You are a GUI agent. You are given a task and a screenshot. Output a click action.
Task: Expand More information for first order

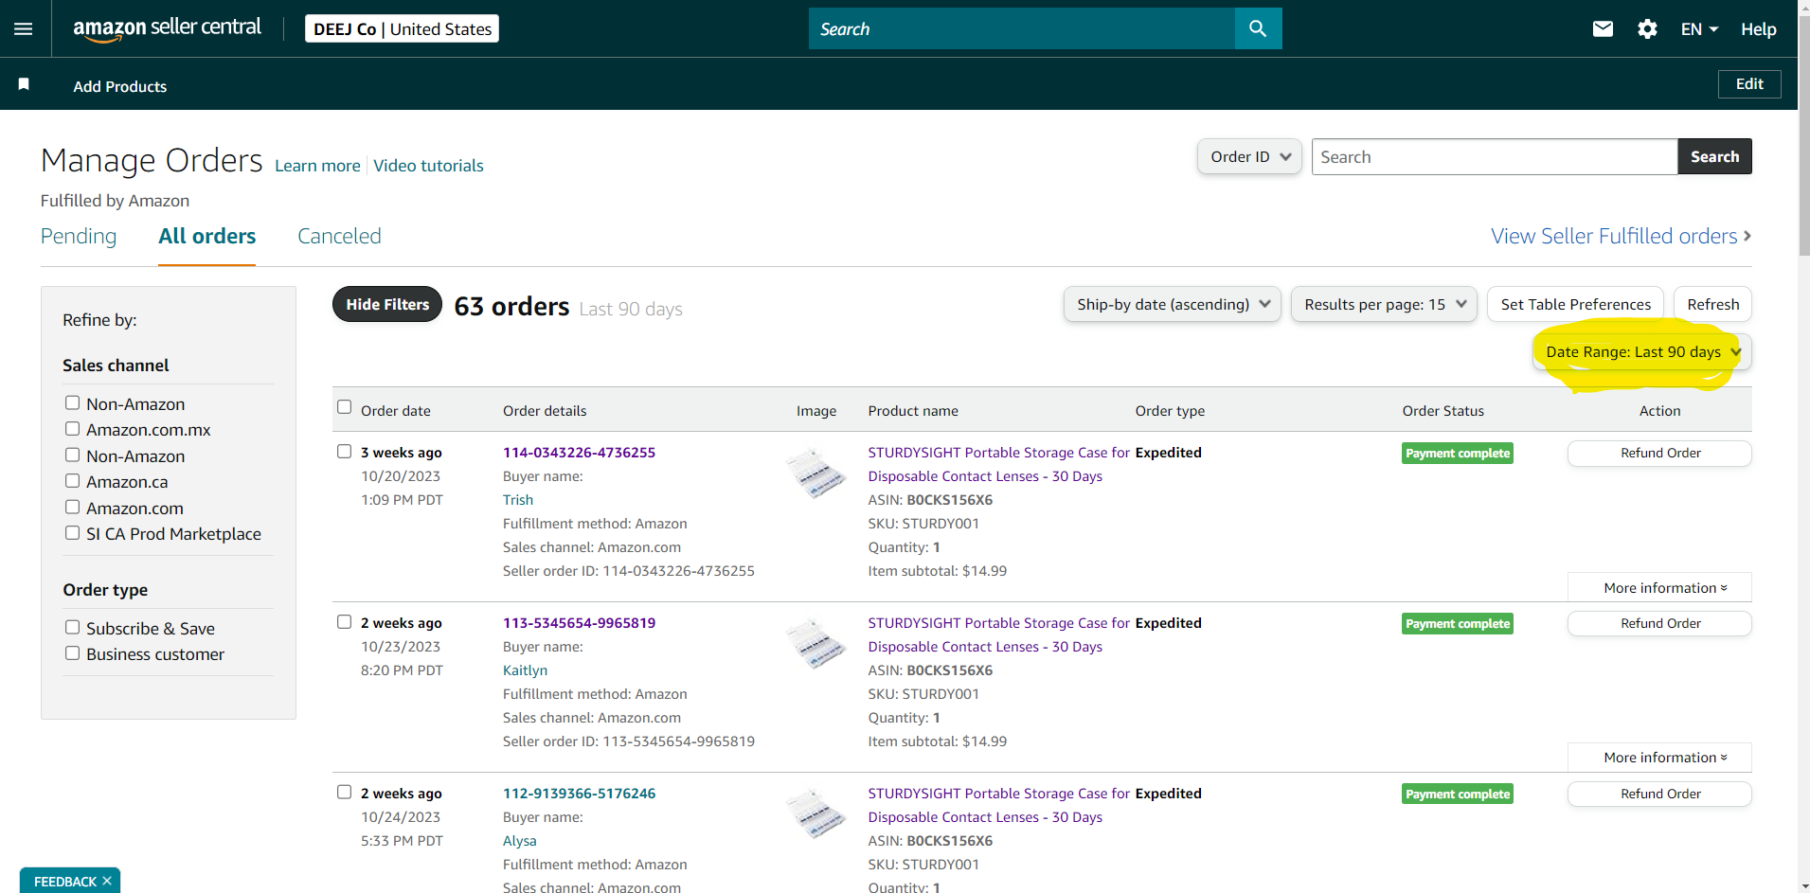(x=1664, y=588)
